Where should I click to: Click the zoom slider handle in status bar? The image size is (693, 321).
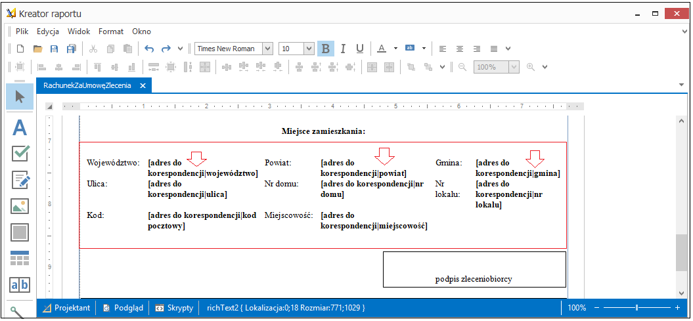(x=637, y=308)
